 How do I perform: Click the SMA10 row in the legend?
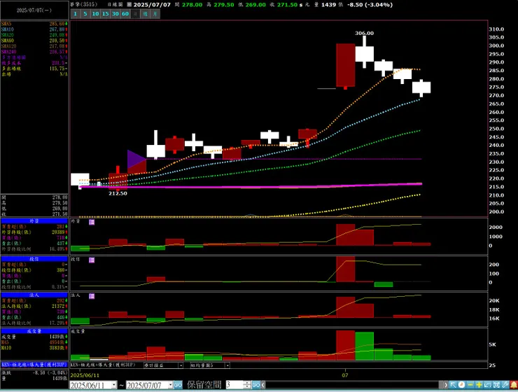(34, 29)
